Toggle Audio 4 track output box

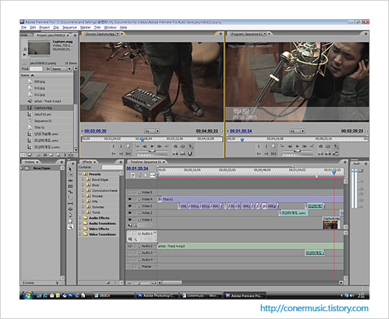click(x=130, y=259)
